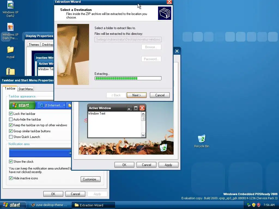The image size is (279, 209).
Task: Open the Desktop tab in Display Properties
Action: pos(47,45)
